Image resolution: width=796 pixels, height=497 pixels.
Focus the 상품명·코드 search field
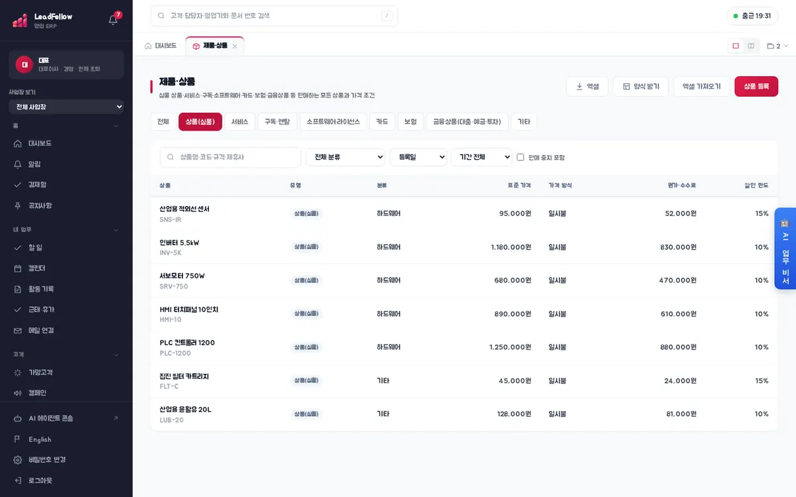[230, 157]
